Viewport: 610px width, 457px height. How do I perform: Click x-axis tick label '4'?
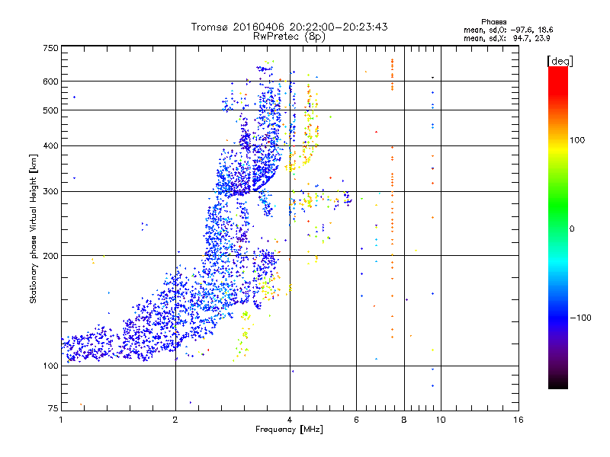tap(290, 420)
